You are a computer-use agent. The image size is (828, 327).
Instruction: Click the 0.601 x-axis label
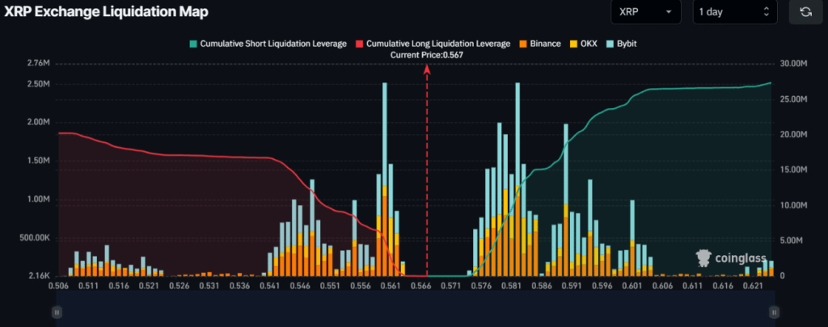click(632, 286)
